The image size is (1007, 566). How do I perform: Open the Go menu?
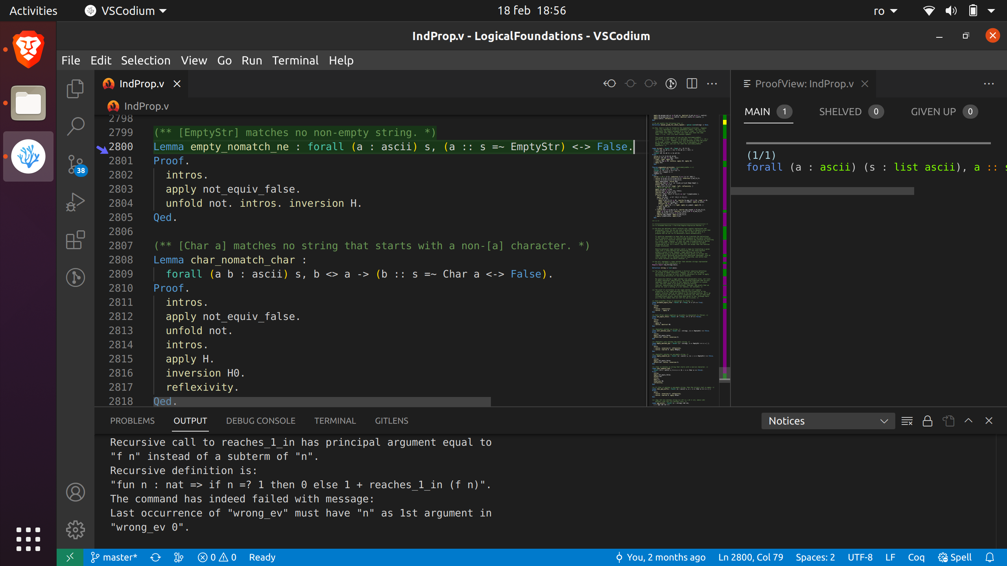224,61
